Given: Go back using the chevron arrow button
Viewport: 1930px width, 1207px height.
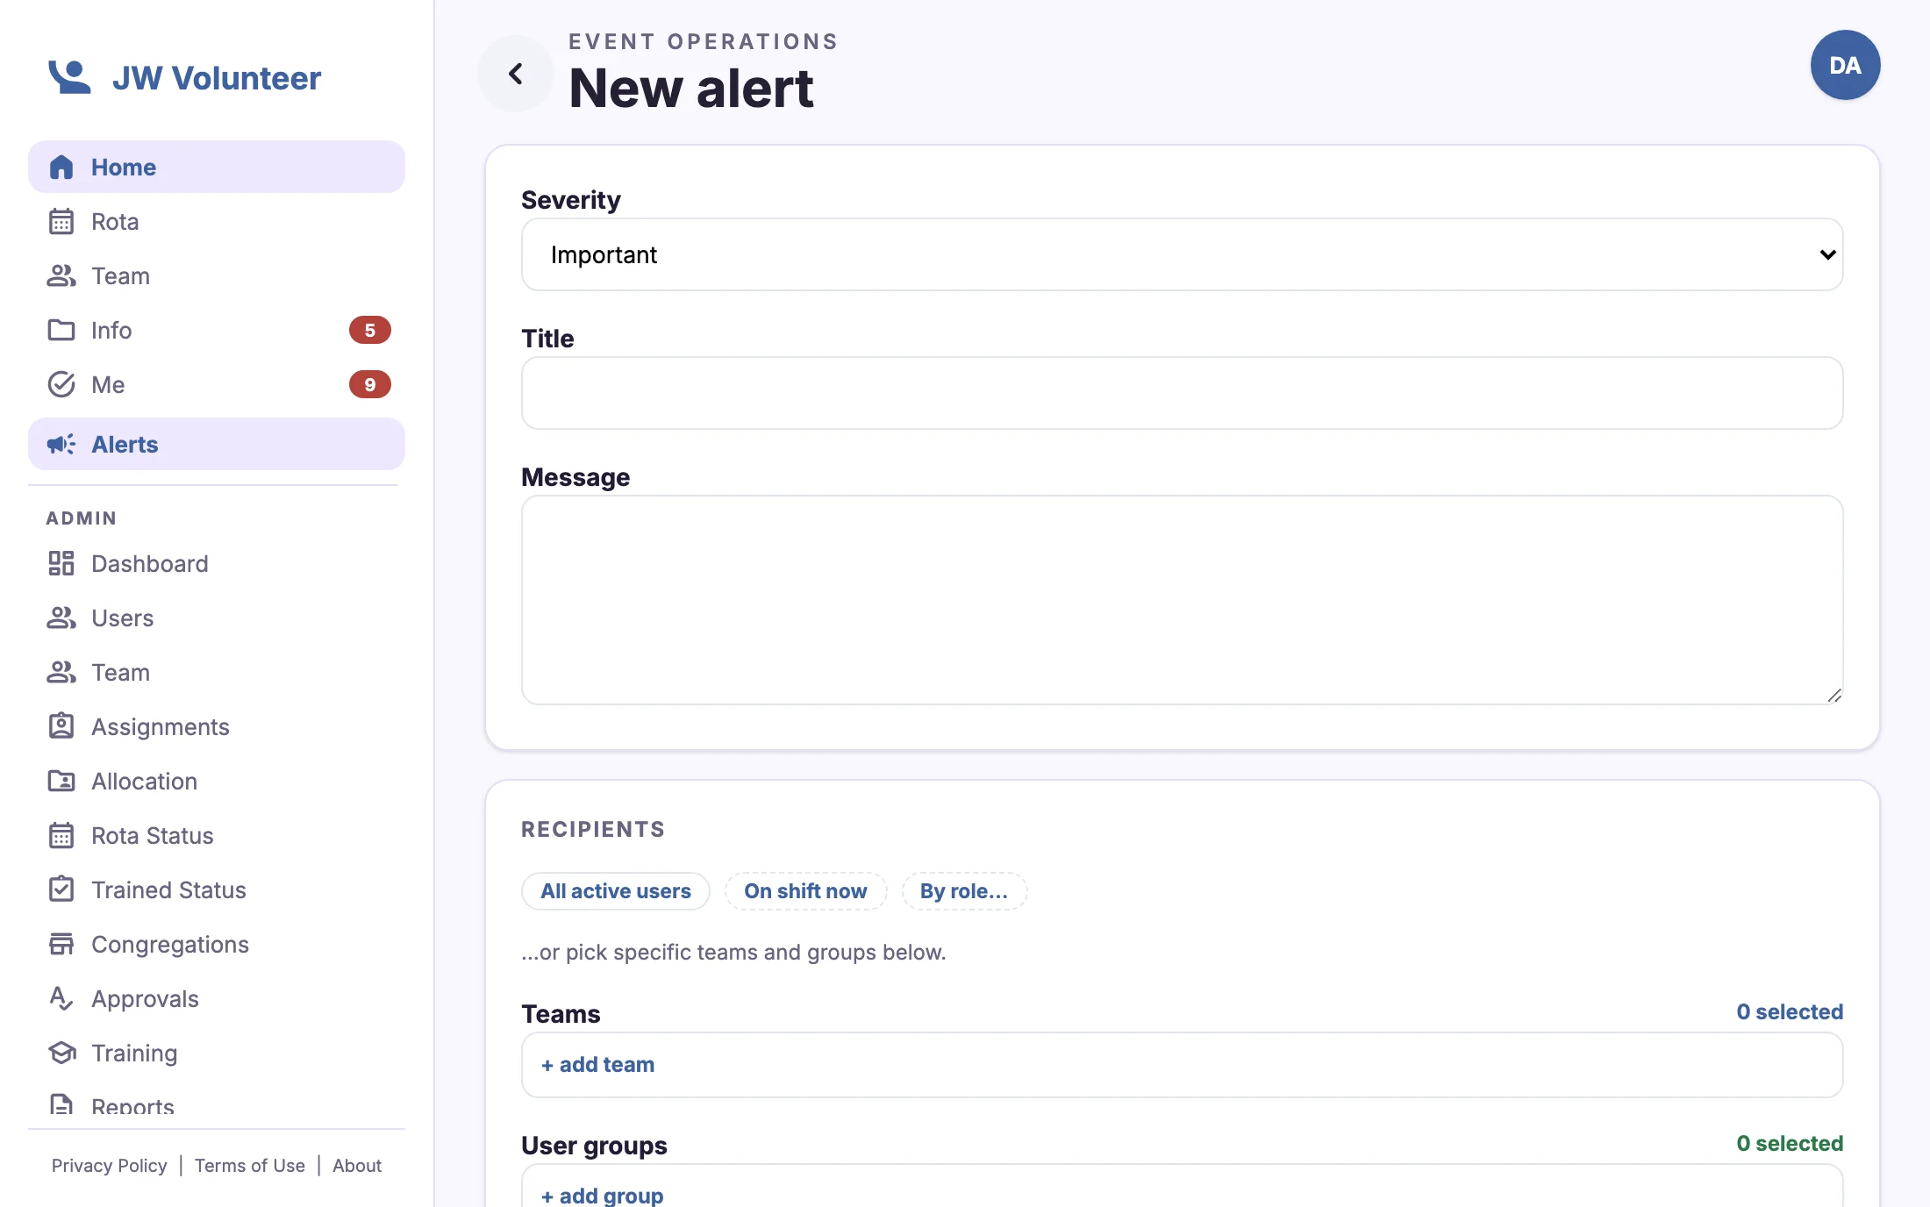Looking at the screenshot, I should 516,74.
